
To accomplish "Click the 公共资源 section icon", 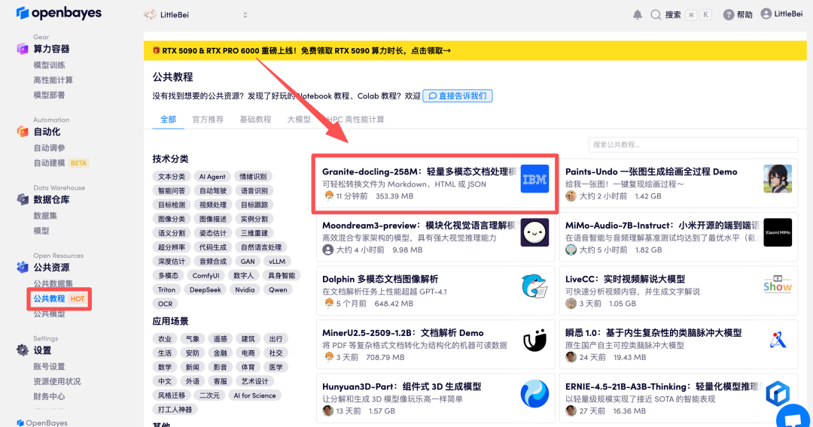I will pos(23,267).
